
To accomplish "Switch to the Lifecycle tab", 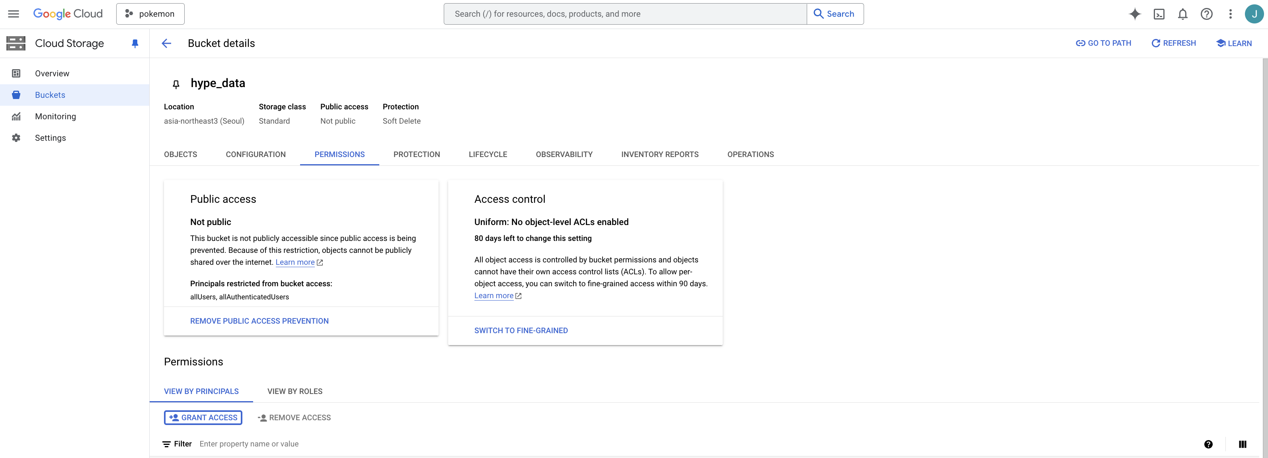I will pos(487,155).
